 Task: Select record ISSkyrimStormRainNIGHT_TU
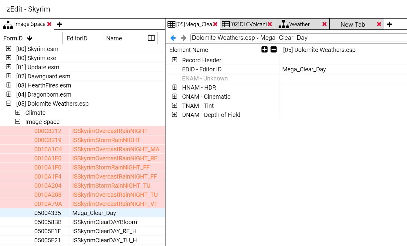(83, 186)
